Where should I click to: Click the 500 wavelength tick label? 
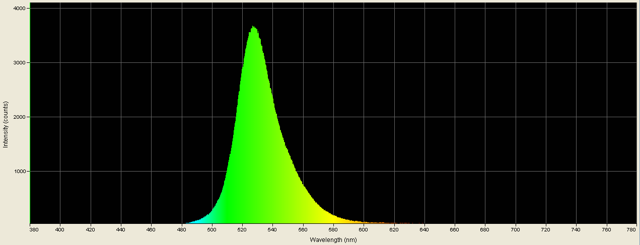point(212,229)
